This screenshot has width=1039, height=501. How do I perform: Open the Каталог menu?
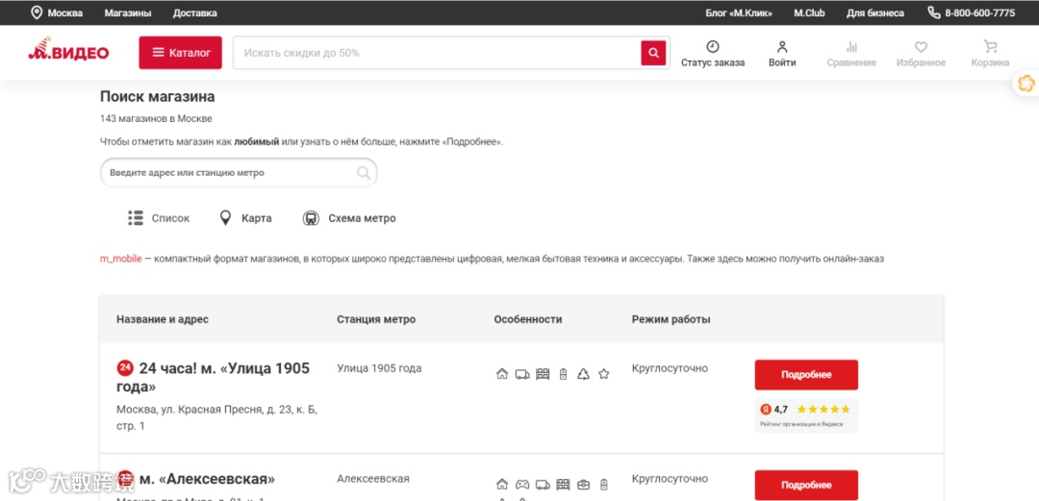[x=180, y=52]
